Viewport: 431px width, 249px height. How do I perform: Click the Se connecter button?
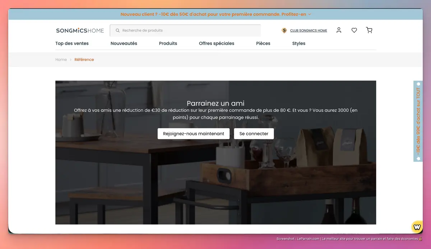(254, 134)
